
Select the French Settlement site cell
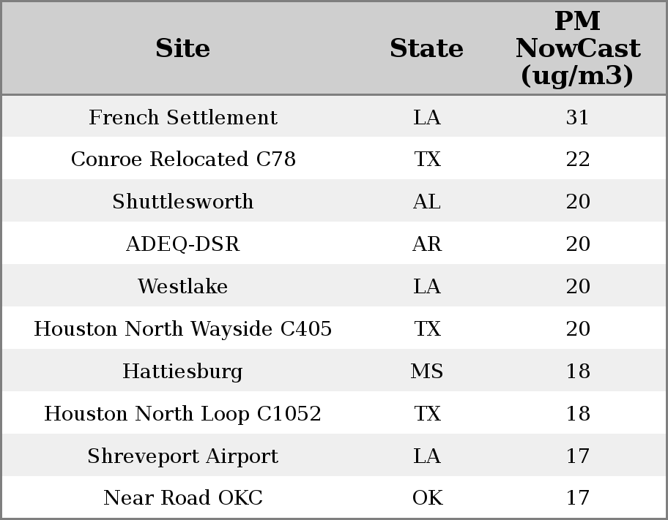pyautogui.click(x=182, y=117)
